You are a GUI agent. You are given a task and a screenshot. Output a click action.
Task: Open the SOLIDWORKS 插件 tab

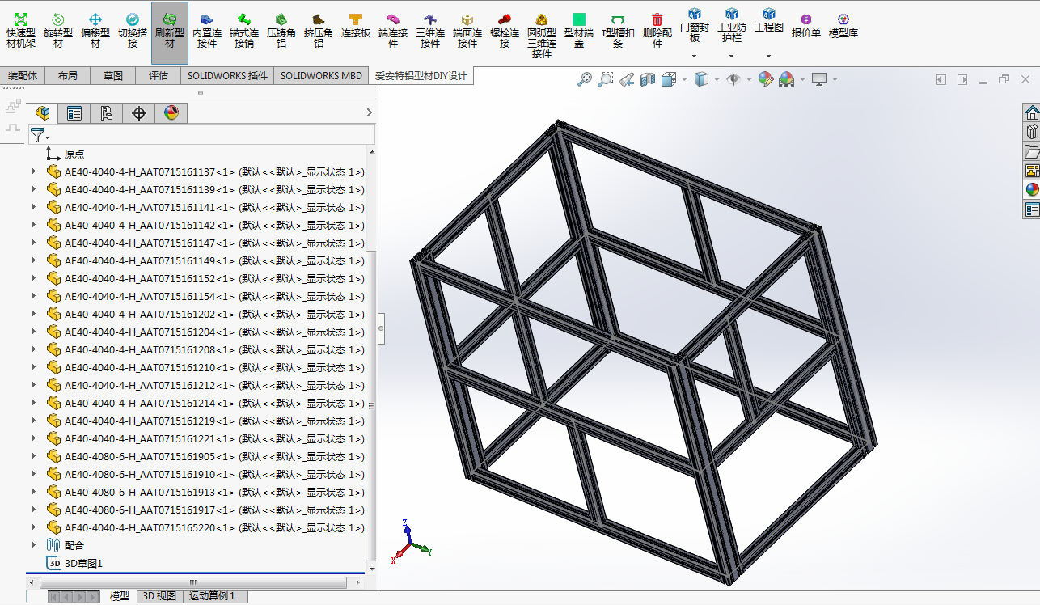point(228,76)
